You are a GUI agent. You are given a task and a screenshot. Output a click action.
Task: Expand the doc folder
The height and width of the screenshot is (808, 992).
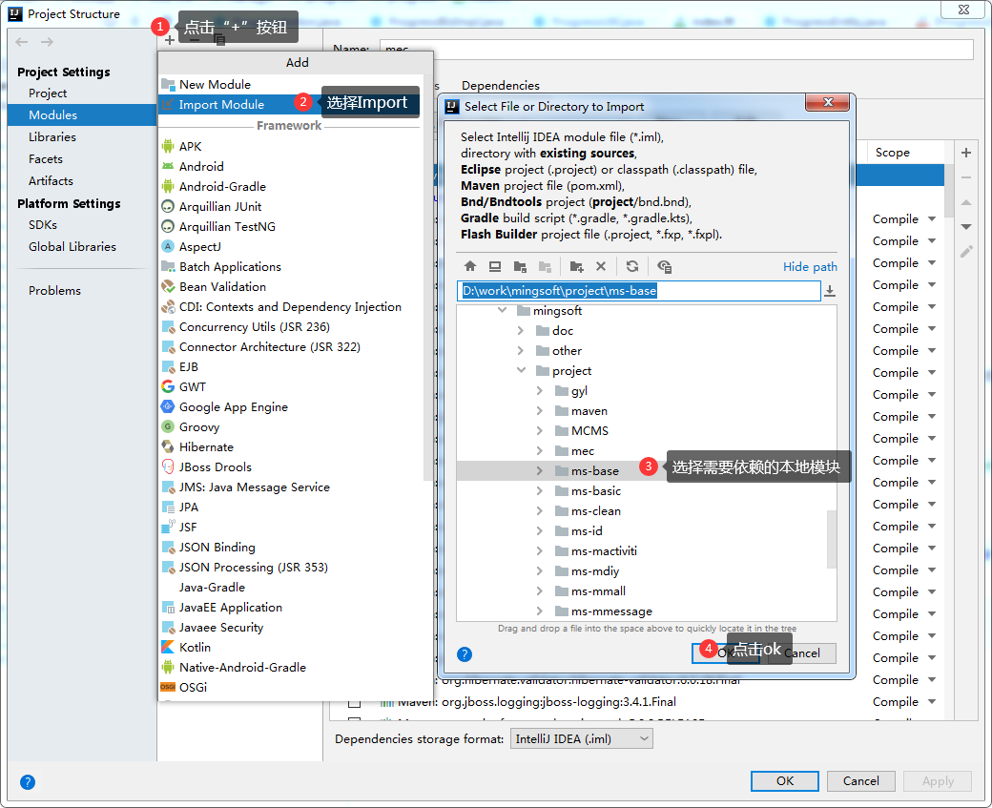(x=521, y=330)
